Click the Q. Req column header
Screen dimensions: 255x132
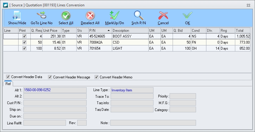coord(36,31)
